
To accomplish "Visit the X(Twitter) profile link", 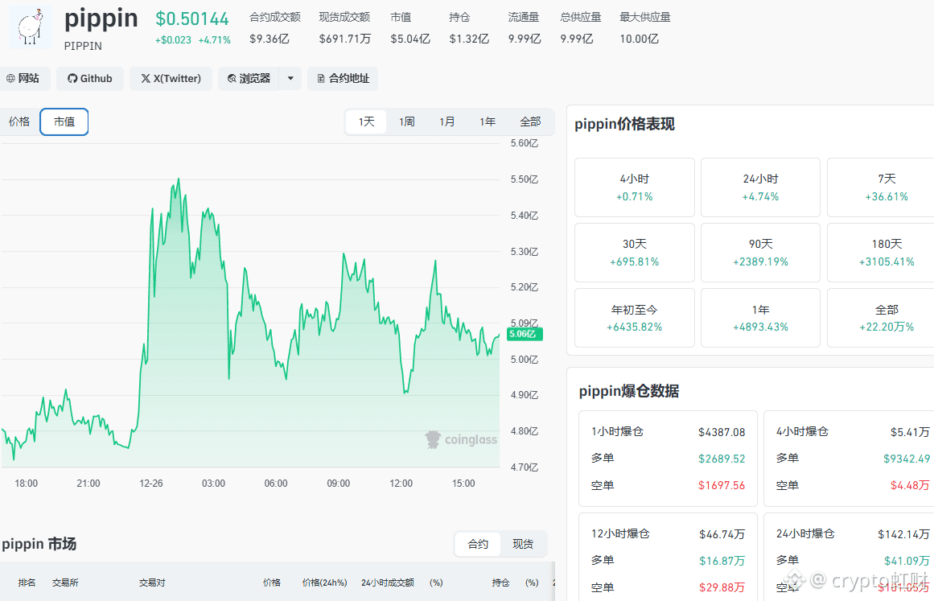I will tap(171, 79).
